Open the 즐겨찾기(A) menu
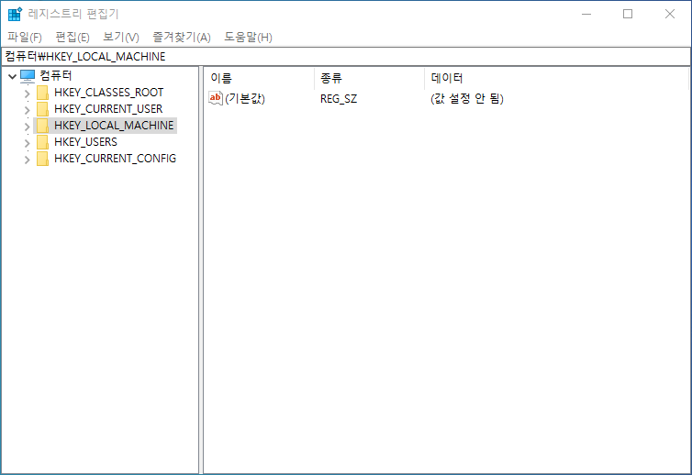The width and height of the screenshot is (692, 475). tap(182, 37)
